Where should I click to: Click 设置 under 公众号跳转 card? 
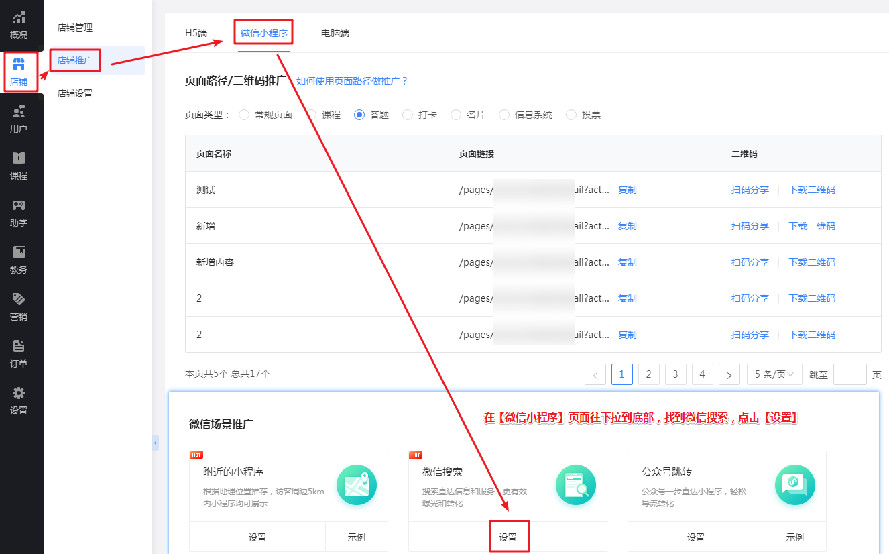[x=696, y=537]
